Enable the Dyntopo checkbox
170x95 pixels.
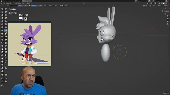(150, 6)
